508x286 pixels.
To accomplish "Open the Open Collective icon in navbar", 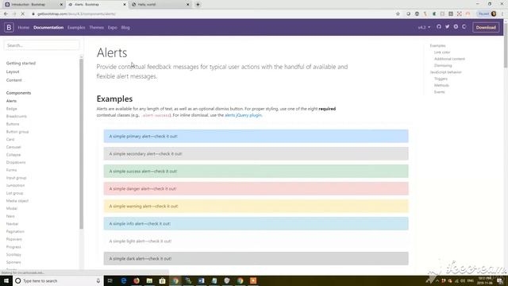I will point(464,27).
